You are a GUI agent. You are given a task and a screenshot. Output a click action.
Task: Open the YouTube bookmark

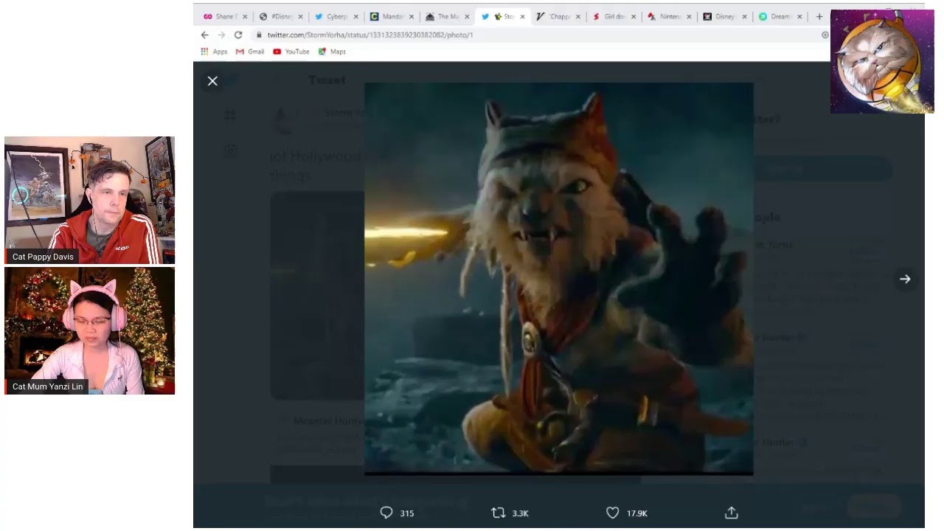click(x=291, y=52)
